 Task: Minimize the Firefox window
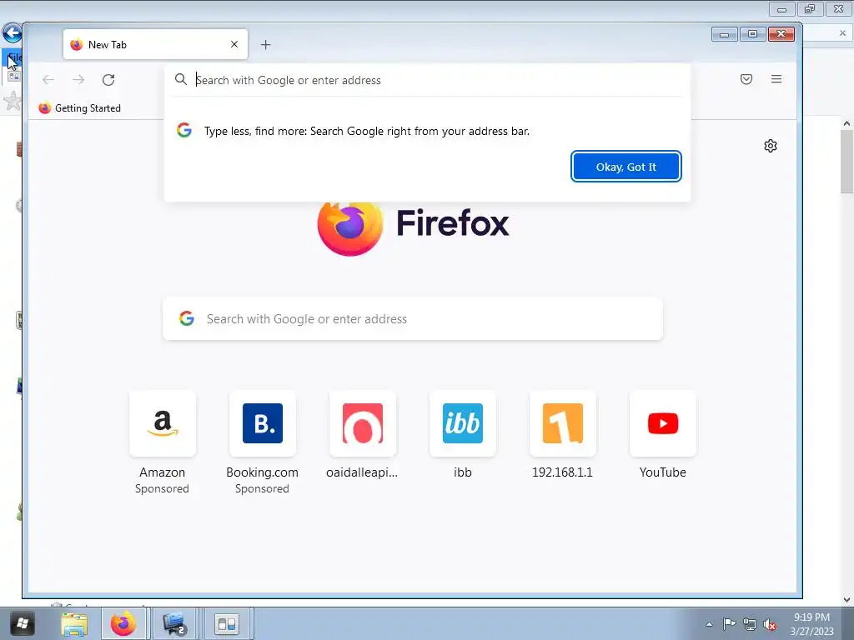725,34
